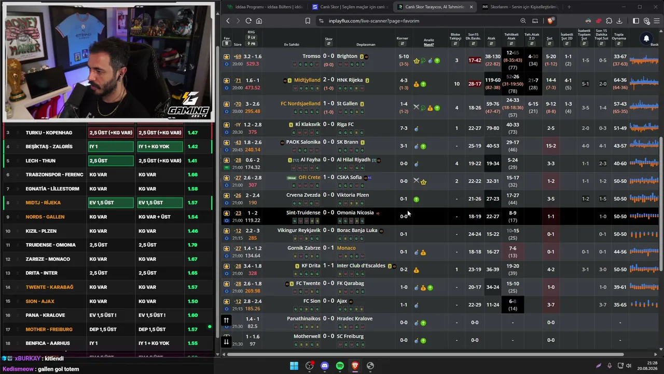Click the green up-arrow icon in PAOK Salonika row

[423, 146]
